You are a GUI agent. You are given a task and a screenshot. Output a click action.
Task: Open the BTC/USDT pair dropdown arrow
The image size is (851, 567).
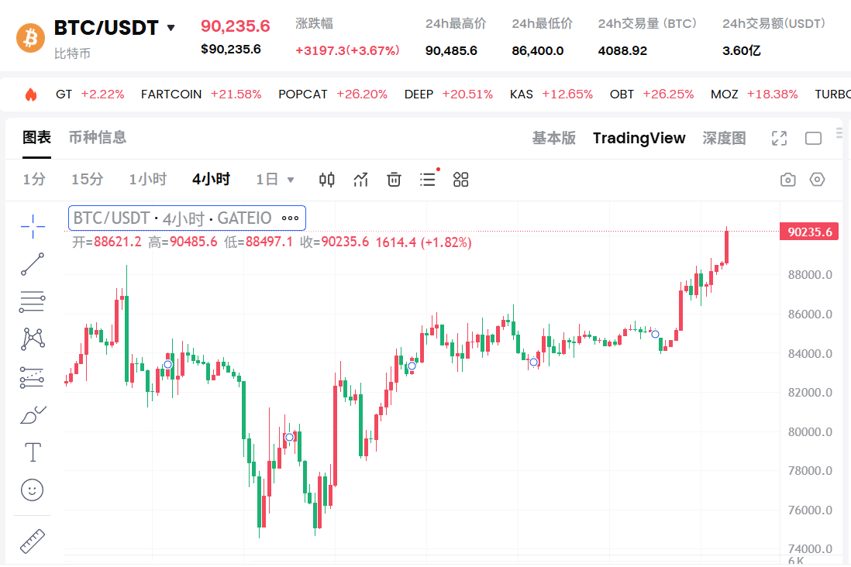point(171,28)
